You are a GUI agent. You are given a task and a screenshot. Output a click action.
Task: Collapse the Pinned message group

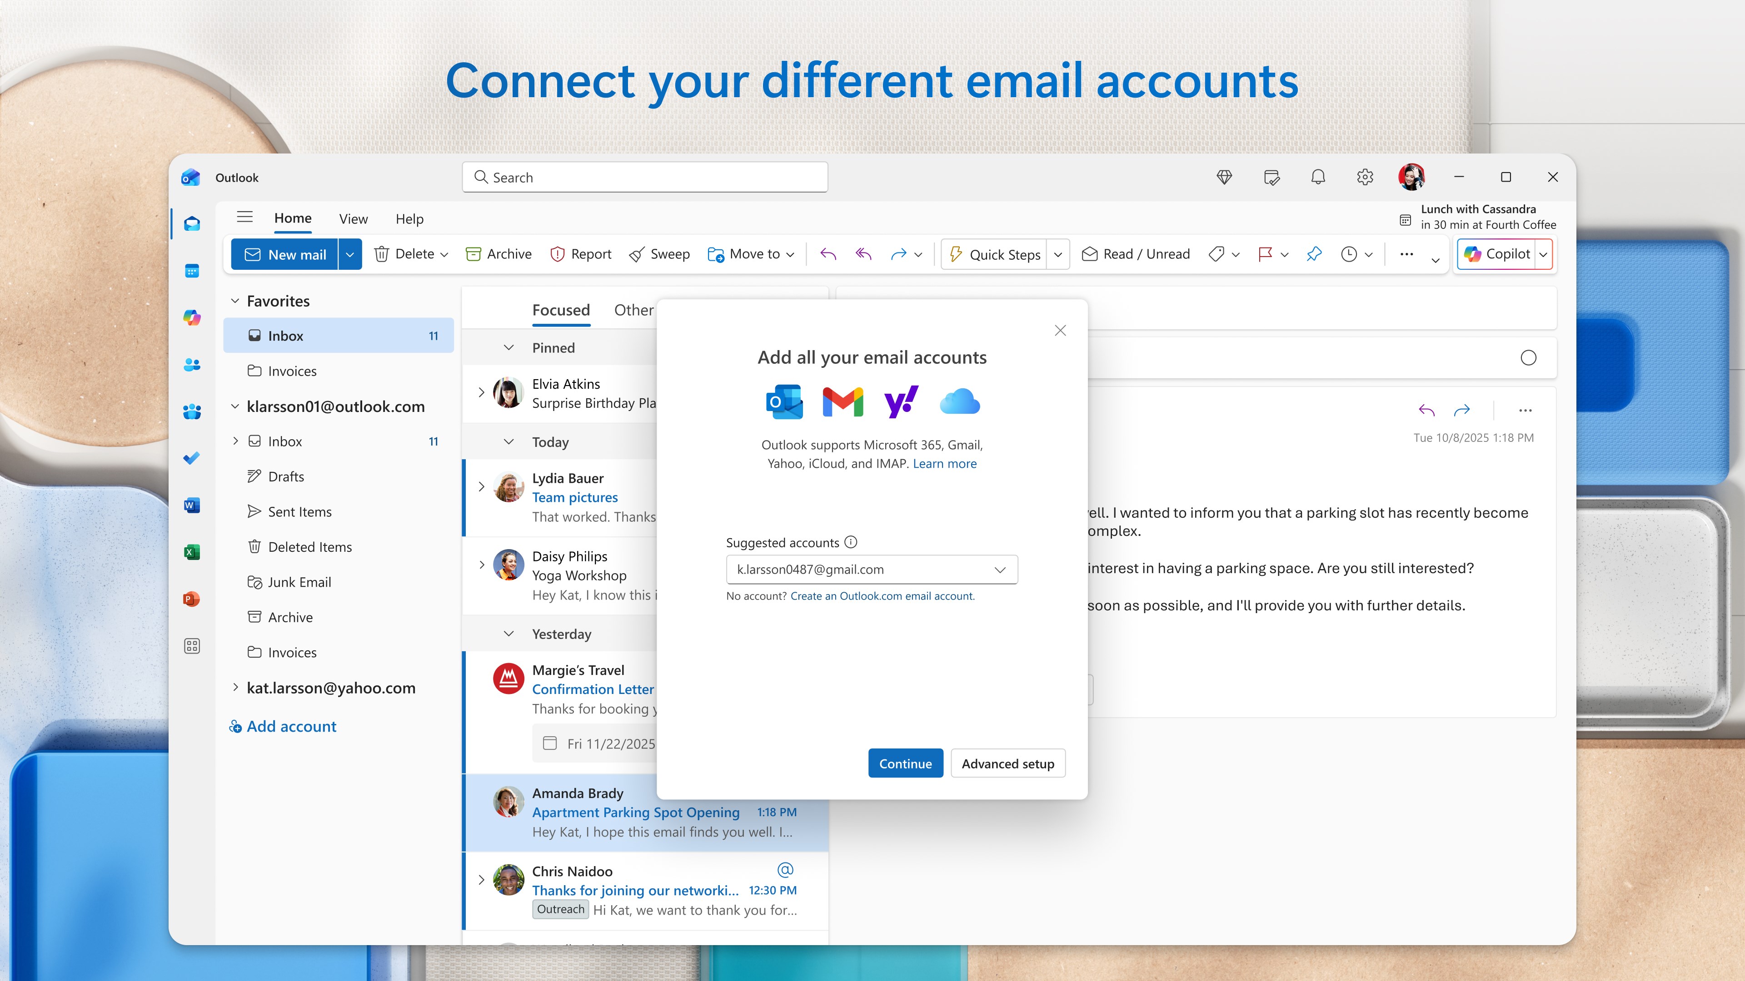(508, 347)
